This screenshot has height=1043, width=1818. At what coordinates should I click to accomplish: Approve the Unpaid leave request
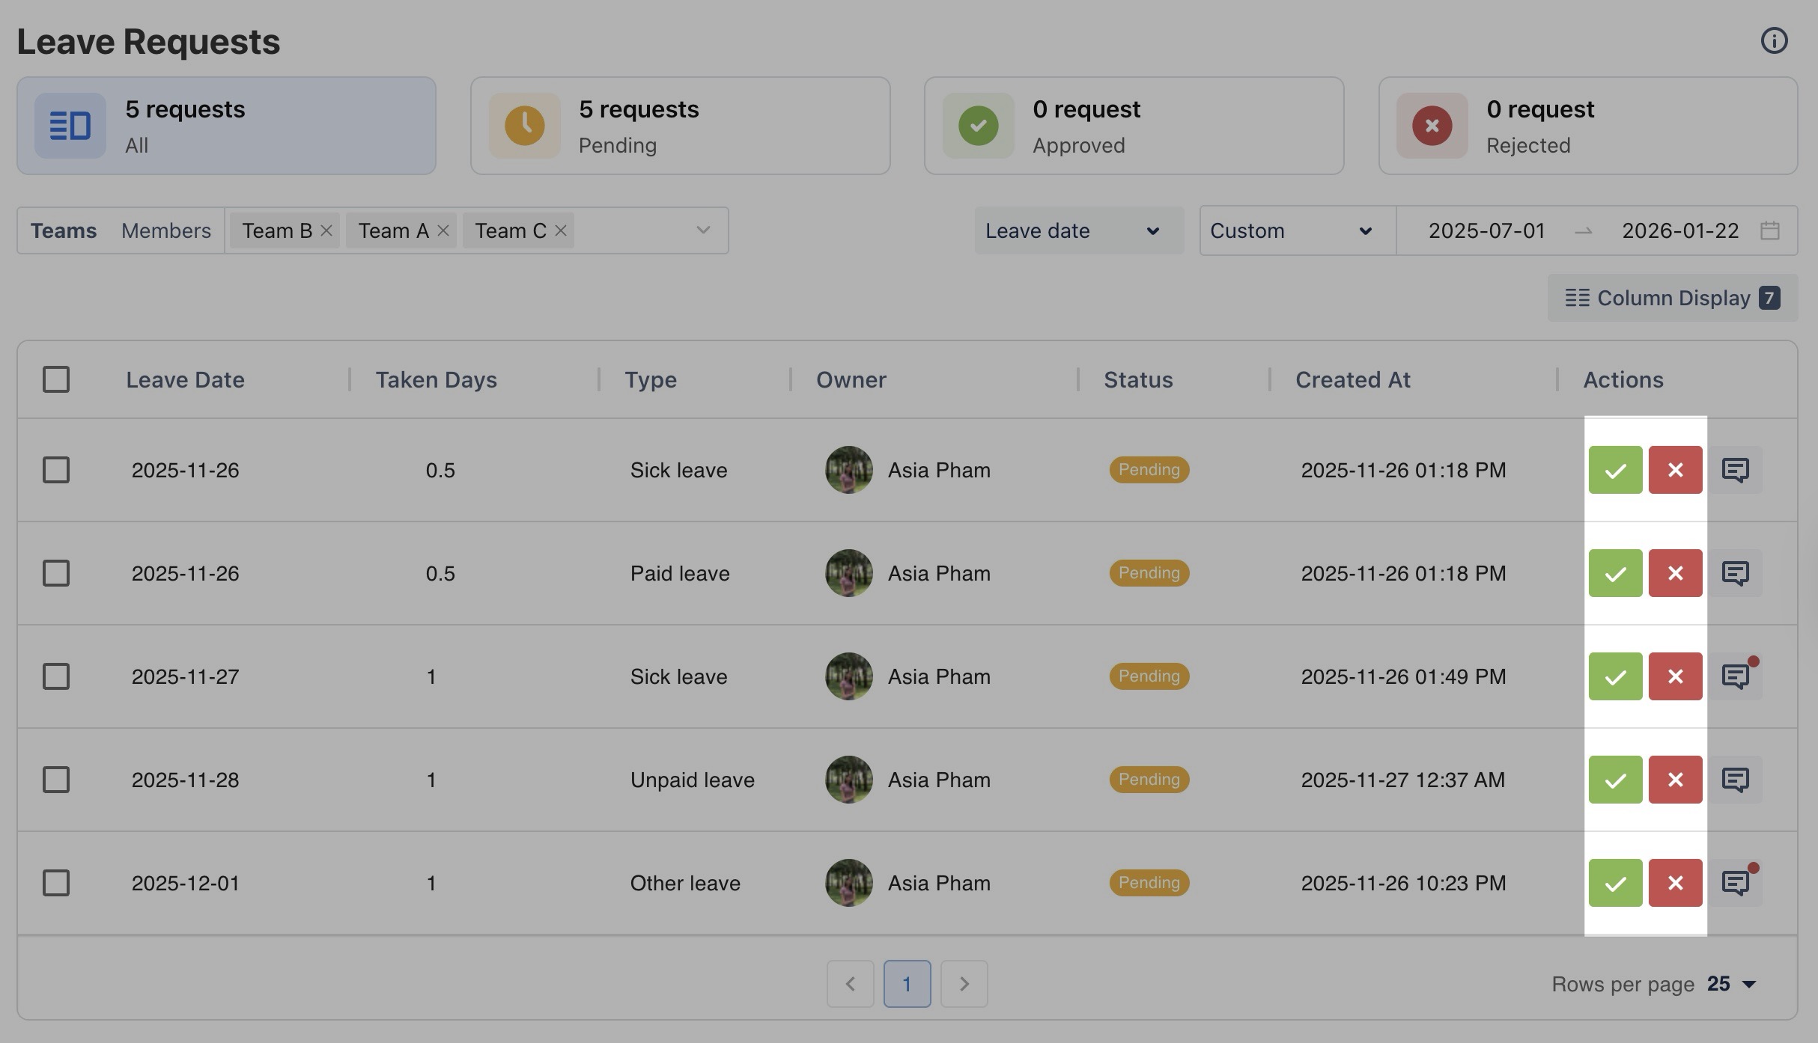tap(1615, 780)
